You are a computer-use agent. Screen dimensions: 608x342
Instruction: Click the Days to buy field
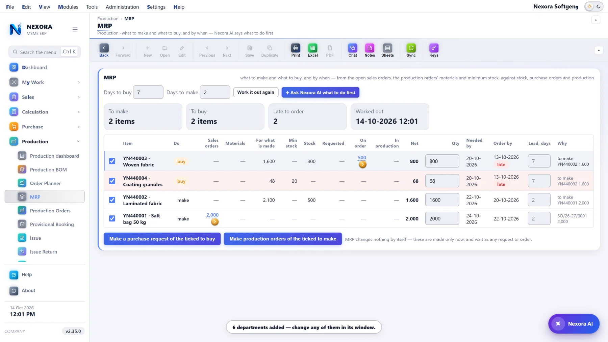point(148,92)
